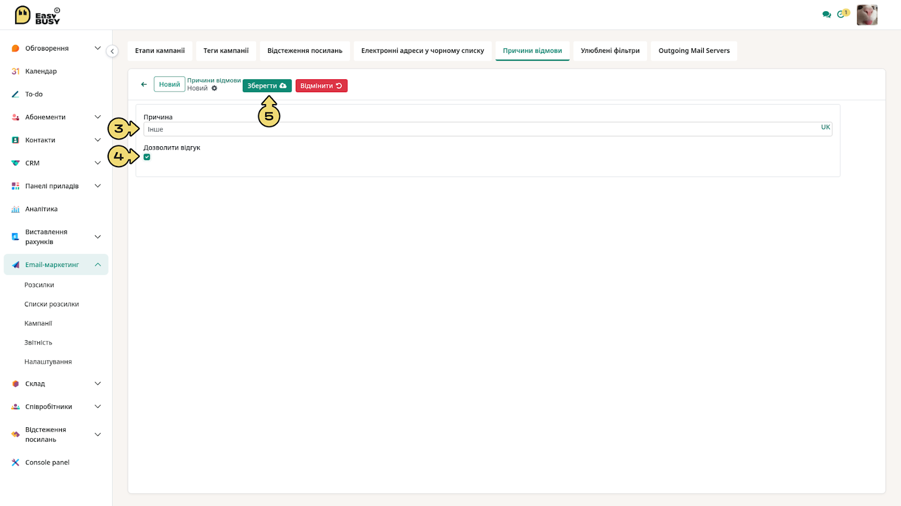Expand the Панелі приладів chevron

click(97, 186)
